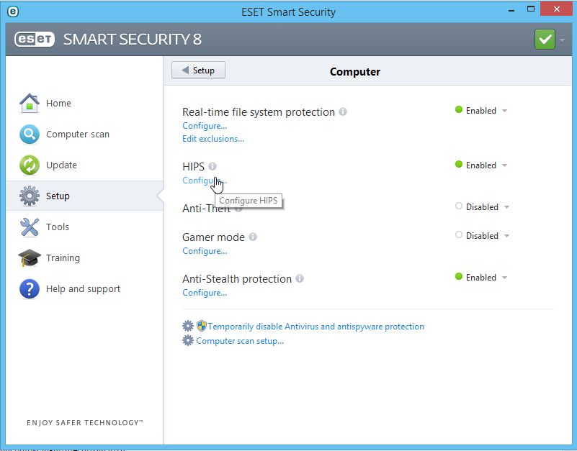Image resolution: width=577 pixels, height=451 pixels.
Task: Click the Computer scan magnifier icon
Action: tap(29, 134)
